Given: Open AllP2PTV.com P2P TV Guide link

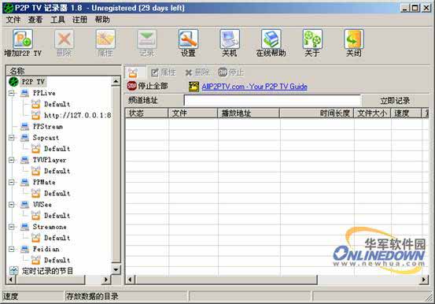Looking at the screenshot, I should point(254,87).
